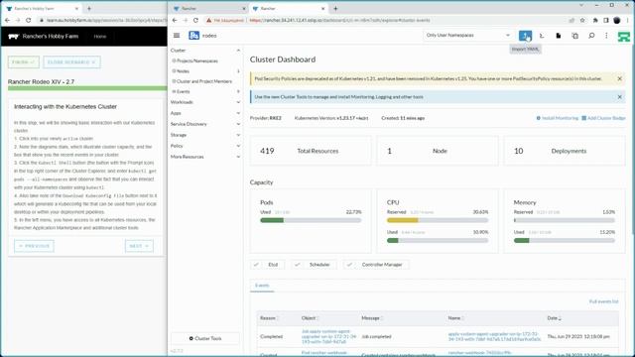
Task: Go back in the Hobby Farm window
Action: point(7,20)
